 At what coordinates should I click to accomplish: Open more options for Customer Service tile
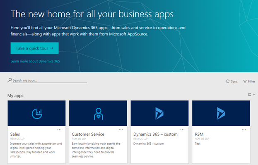(121, 129)
